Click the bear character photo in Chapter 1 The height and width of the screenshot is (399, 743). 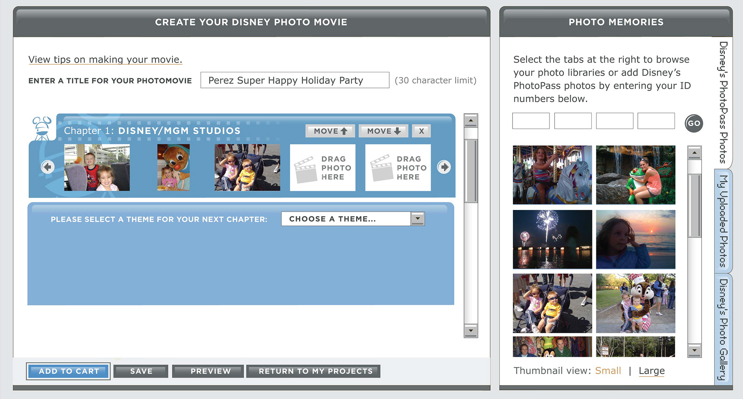tap(173, 168)
